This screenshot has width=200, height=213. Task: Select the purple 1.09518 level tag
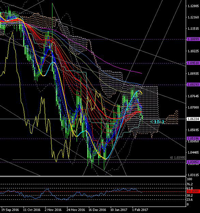[193, 63]
